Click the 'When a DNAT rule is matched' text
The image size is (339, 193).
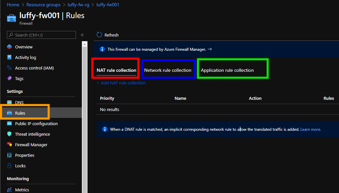tap(205, 129)
